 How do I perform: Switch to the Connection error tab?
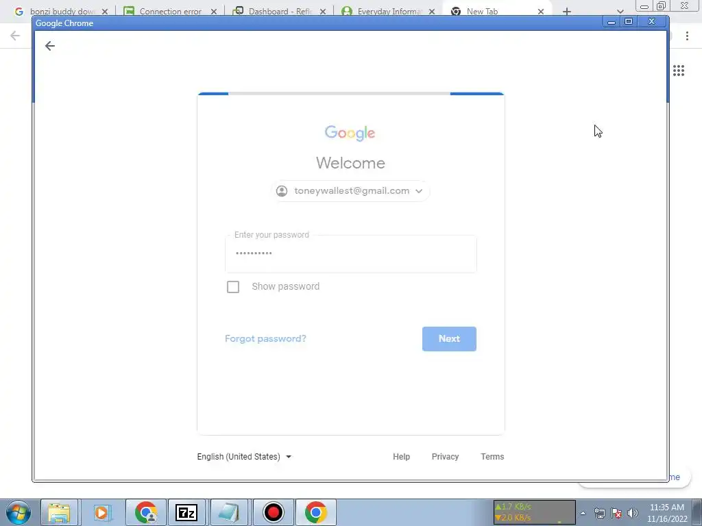[170, 11]
